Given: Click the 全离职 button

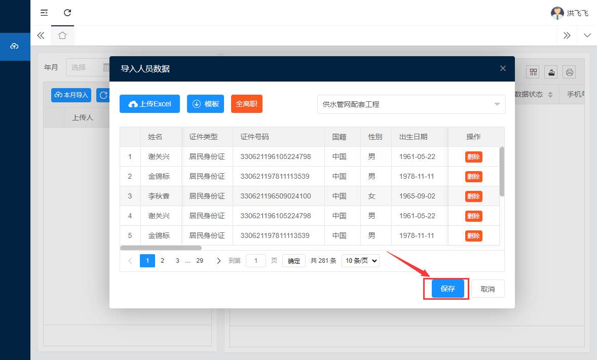Looking at the screenshot, I should point(247,104).
